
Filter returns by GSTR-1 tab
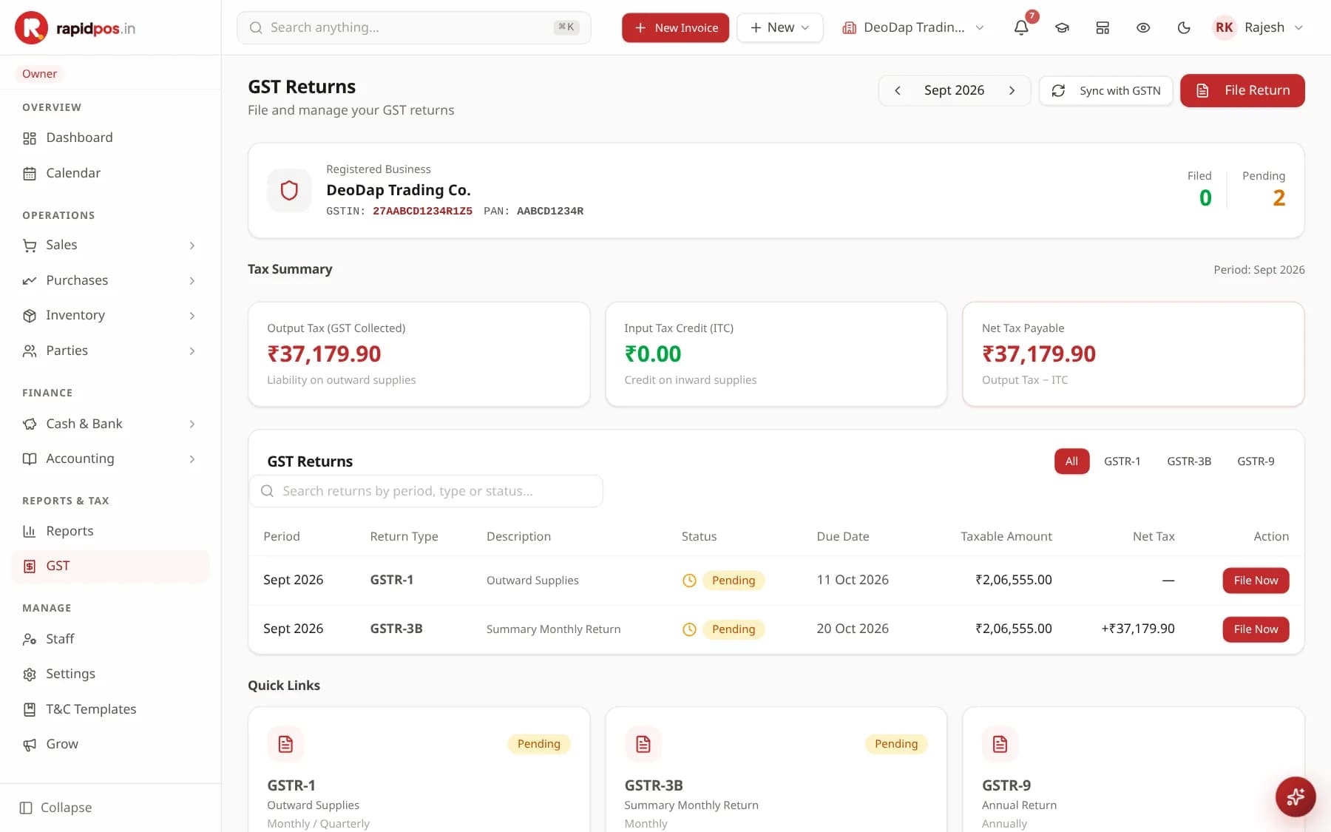click(x=1122, y=461)
